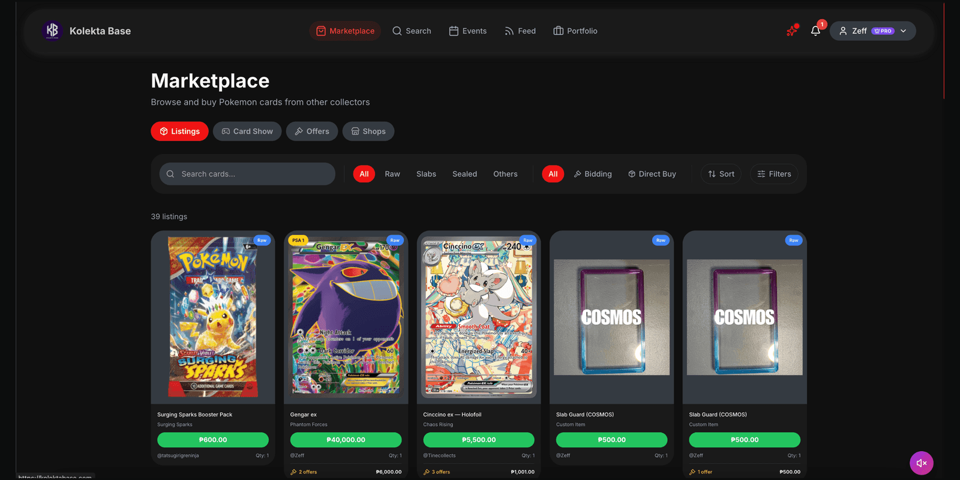Viewport: 960px width, 480px height.
Task: Click the PRO badge next to Zeff
Action: [883, 31]
